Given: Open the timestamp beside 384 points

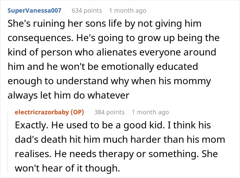Looking at the screenshot, I should [150, 112].
